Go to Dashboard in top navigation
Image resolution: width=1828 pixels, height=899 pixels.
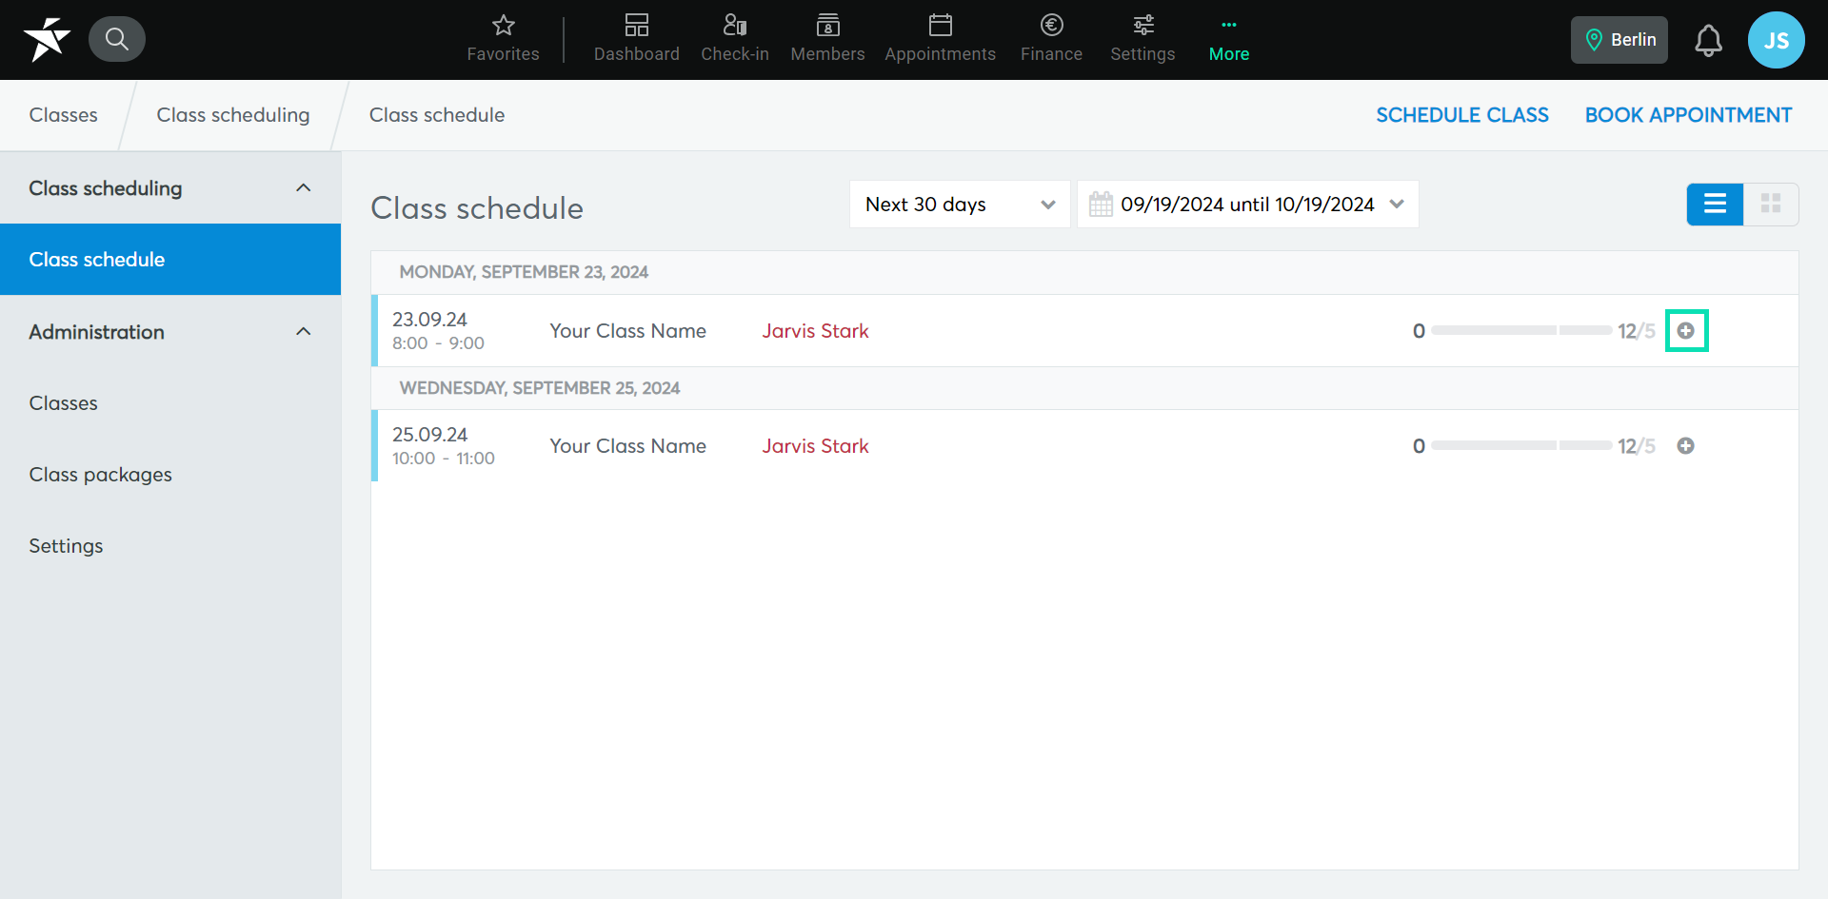pos(636,39)
